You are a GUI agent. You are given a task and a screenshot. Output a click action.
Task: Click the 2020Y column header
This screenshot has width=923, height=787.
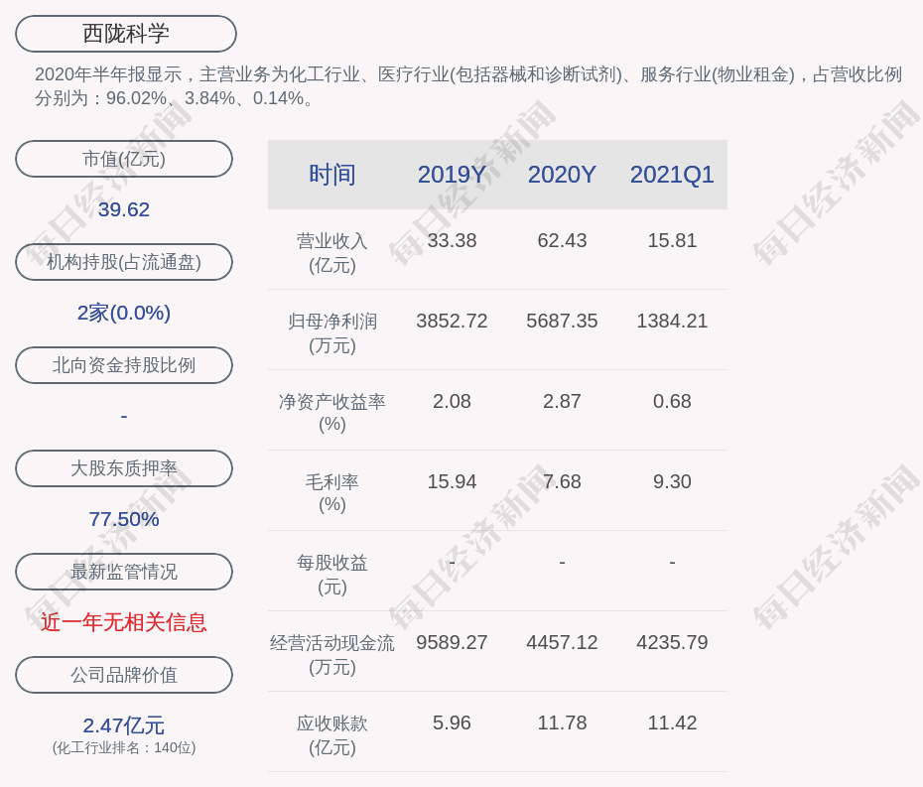click(x=562, y=175)
